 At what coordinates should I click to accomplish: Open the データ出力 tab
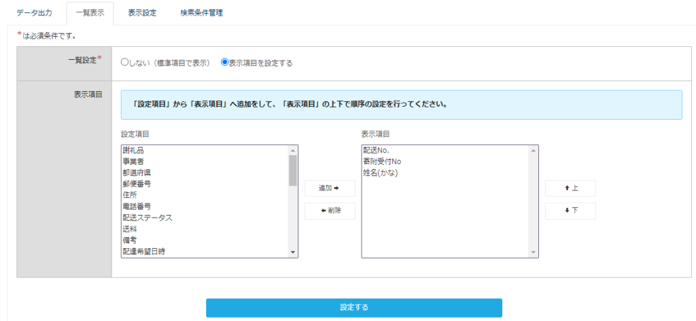pos(34,13)
